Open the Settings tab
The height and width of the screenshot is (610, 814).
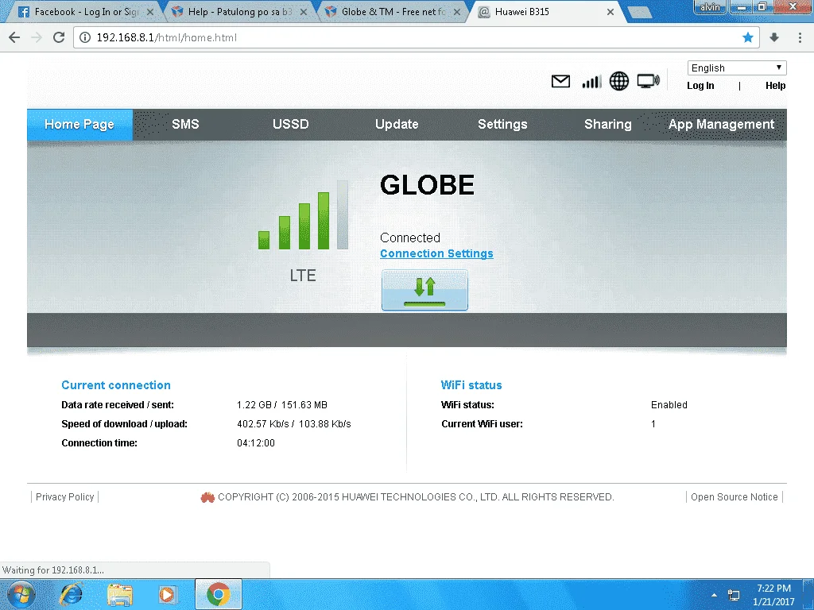pos(502,125)
